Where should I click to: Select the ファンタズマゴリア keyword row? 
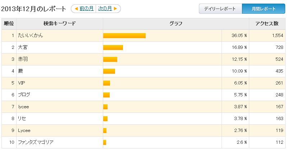point(143,142)
